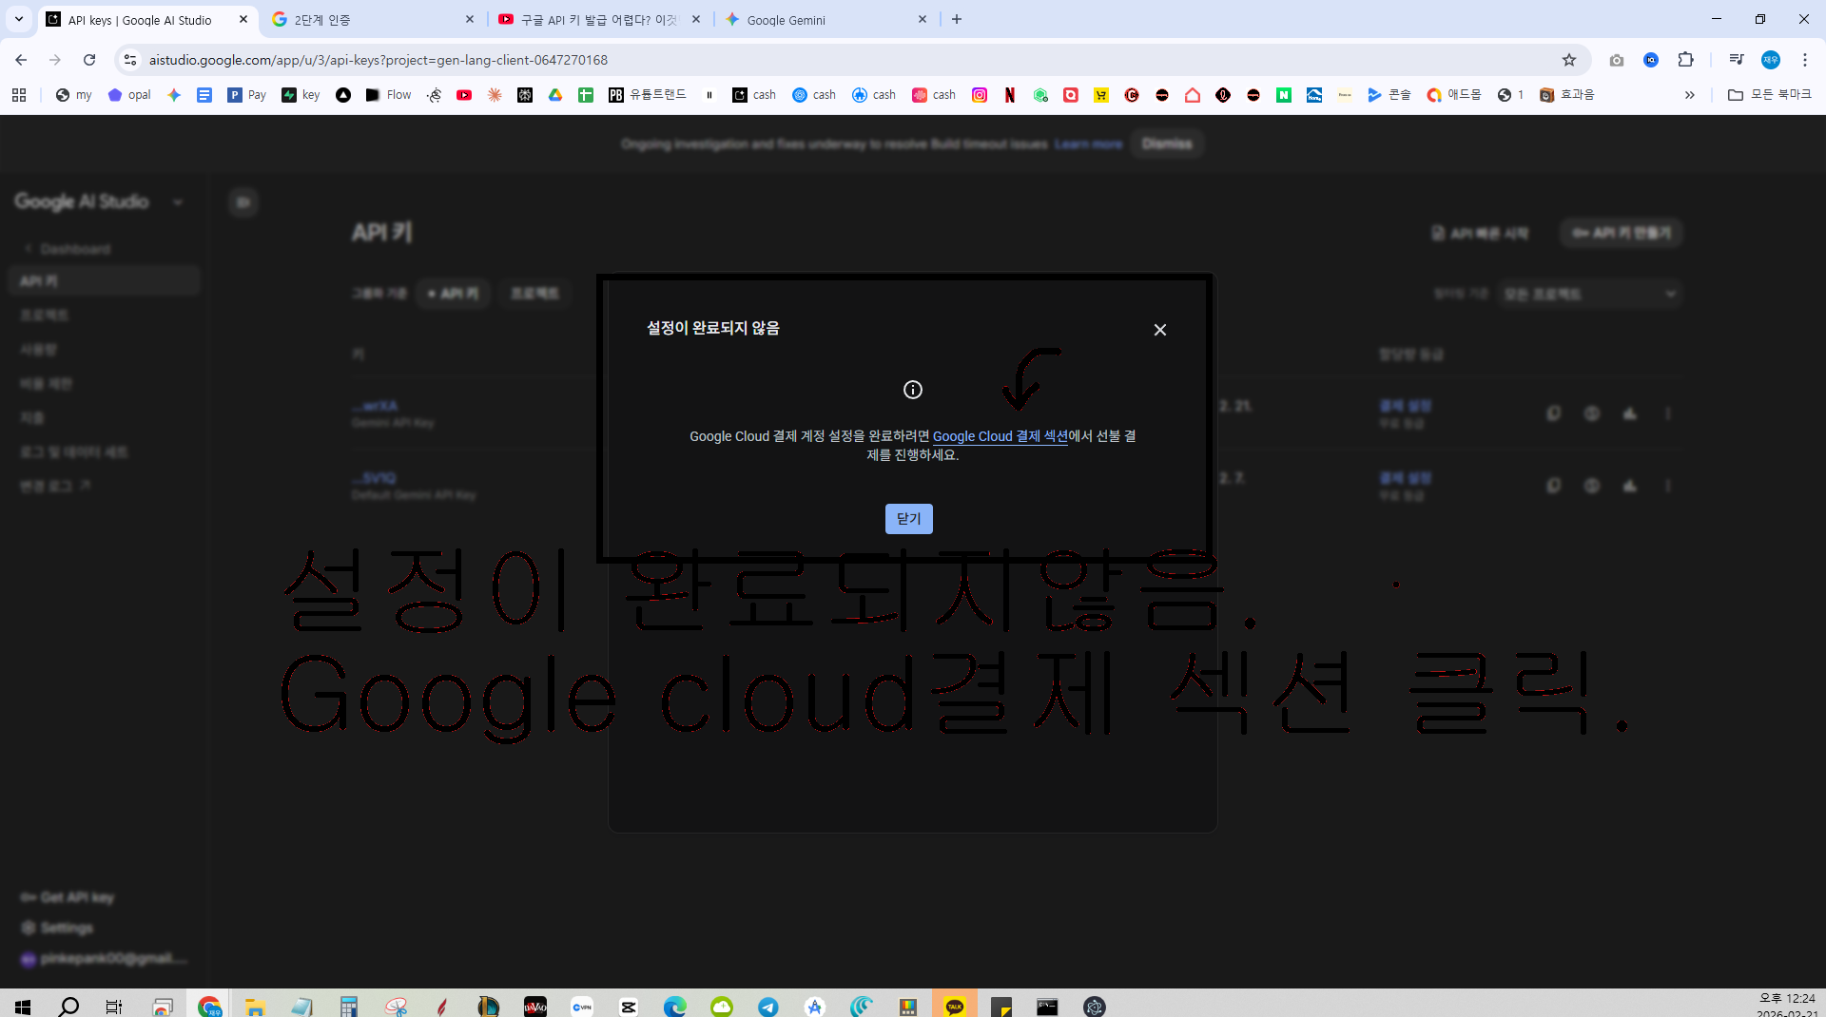Open the Naver N bookmark icon

pos(1284,95)
